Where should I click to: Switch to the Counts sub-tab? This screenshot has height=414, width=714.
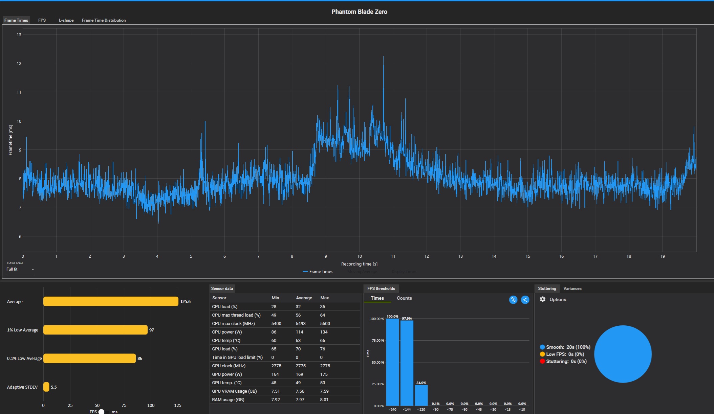pyautogui.click(x=404, y=298)
